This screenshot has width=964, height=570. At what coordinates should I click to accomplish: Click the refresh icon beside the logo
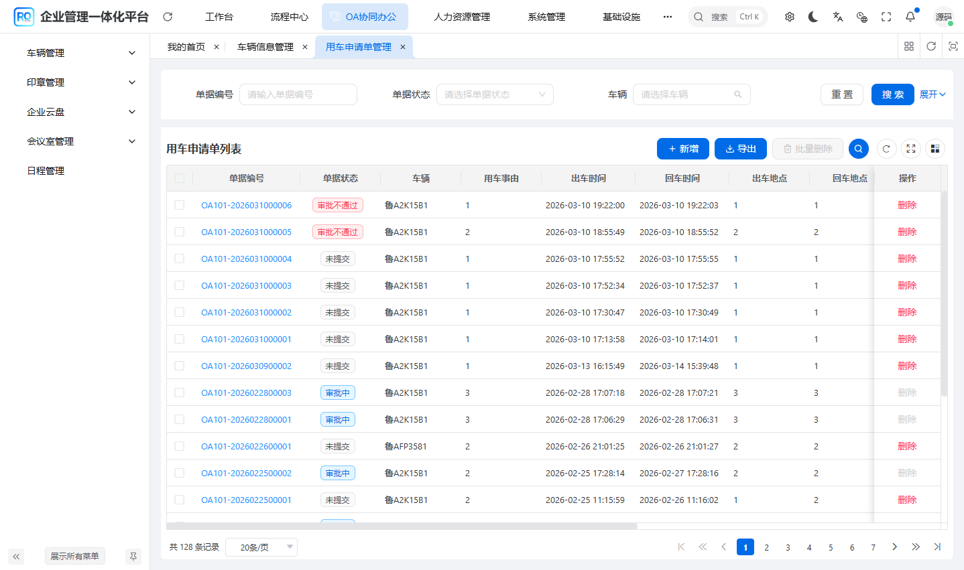[x=167, y=16]
